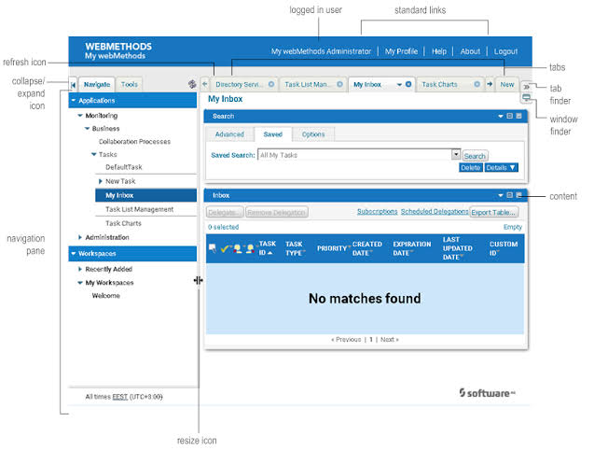Click the Logout link

[x=505, y=51]
